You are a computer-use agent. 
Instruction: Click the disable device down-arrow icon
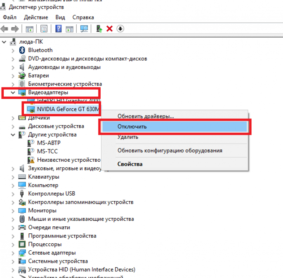(x=120, y=29)
